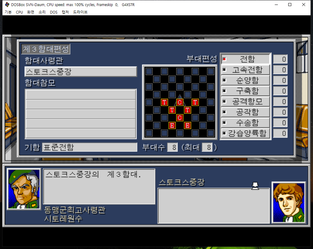Click the 최대 maximum units value 8
Viewport: 313px width, 249px height.
tap(207, 147)
